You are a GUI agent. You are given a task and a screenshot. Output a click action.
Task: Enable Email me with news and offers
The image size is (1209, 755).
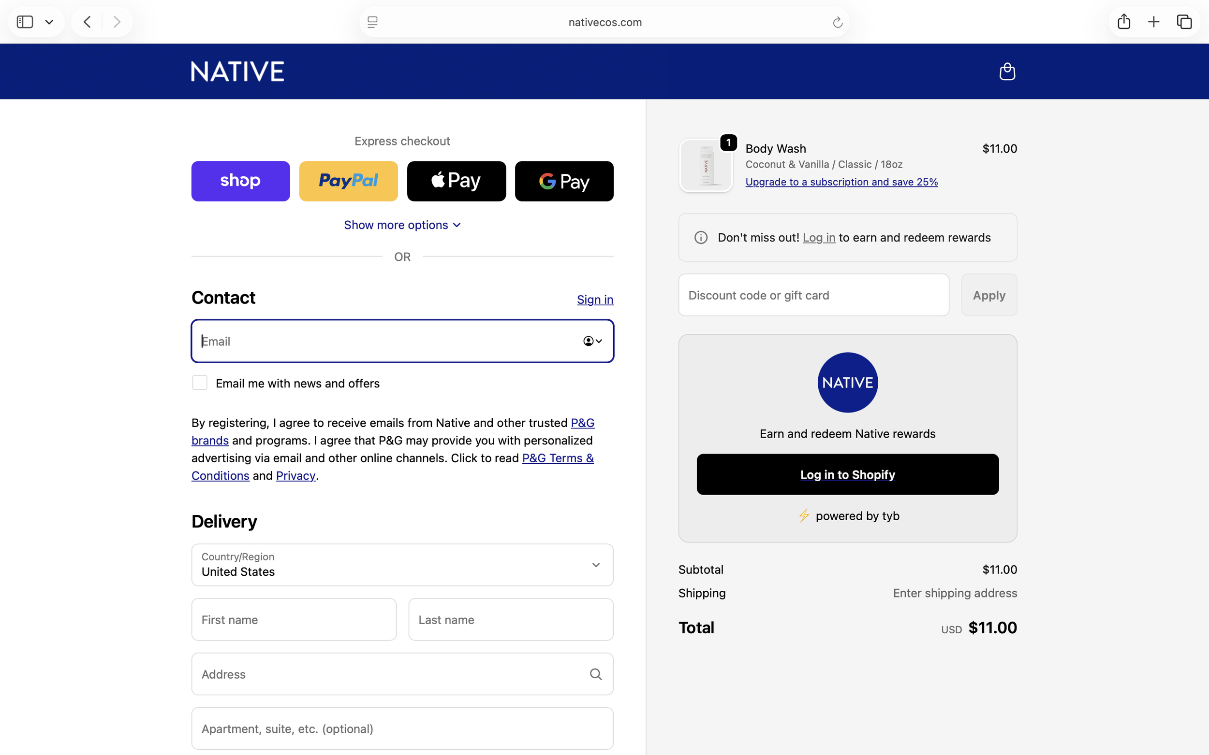pos(200,383)
